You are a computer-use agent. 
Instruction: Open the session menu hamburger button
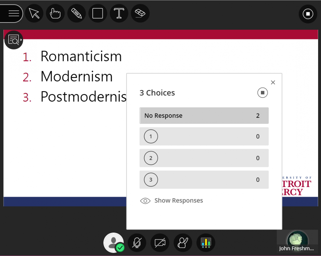coord(13,13)
